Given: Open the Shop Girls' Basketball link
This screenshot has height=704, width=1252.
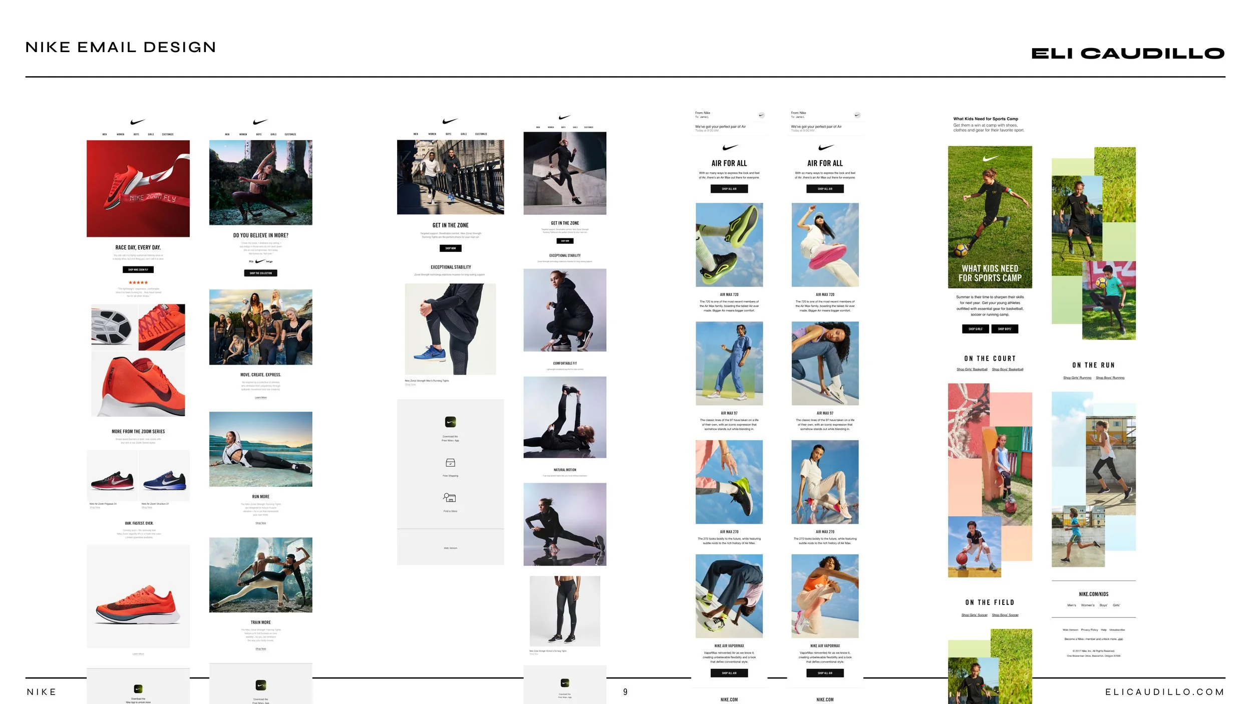Looking at the screenshot, I should click(x=972, y=370).
